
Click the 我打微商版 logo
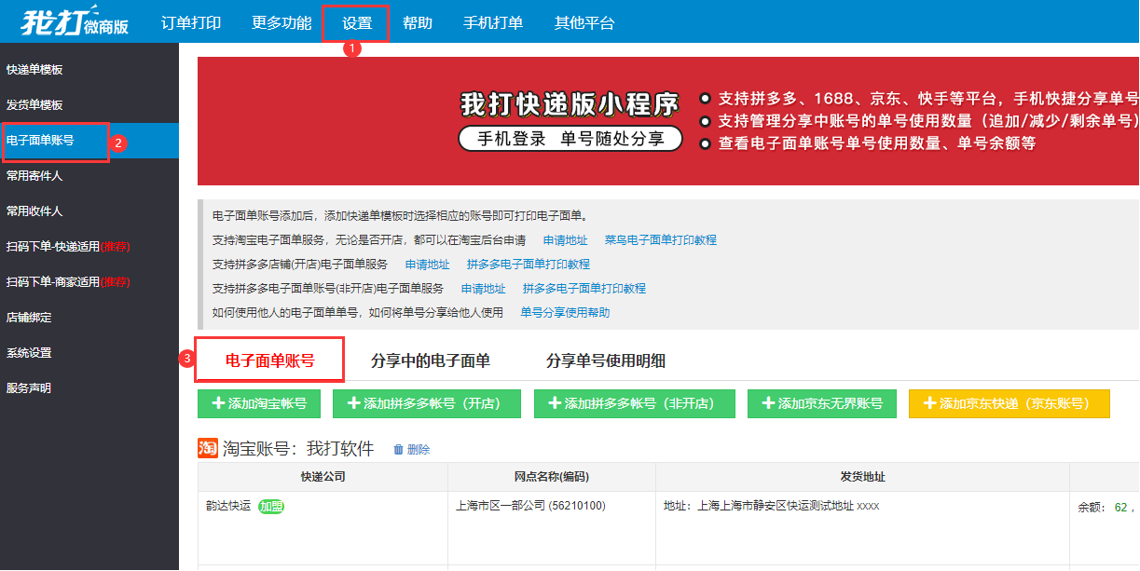click(x=75, y=21)
